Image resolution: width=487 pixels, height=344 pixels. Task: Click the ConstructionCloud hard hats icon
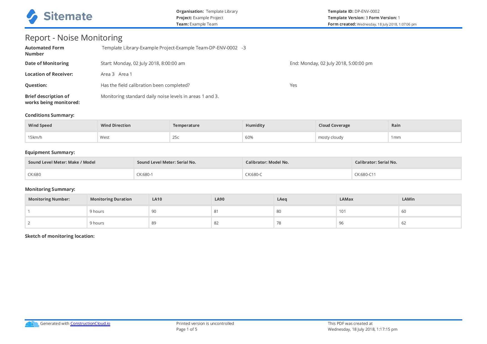pyautogui.click(x=32, y=324)
